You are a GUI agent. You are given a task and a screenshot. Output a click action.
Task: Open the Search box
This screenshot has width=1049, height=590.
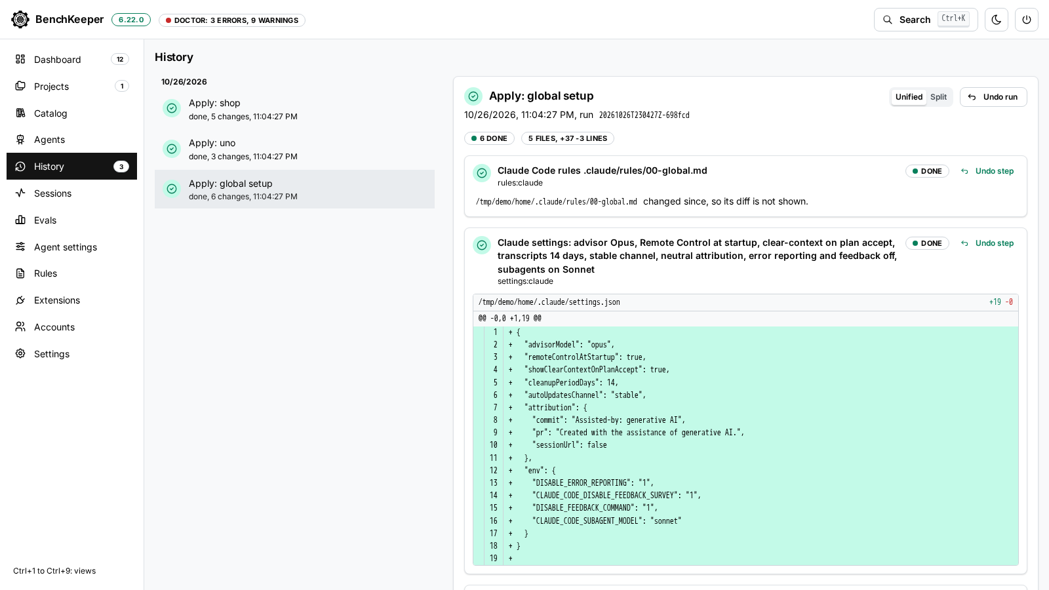tap(926, 20)
